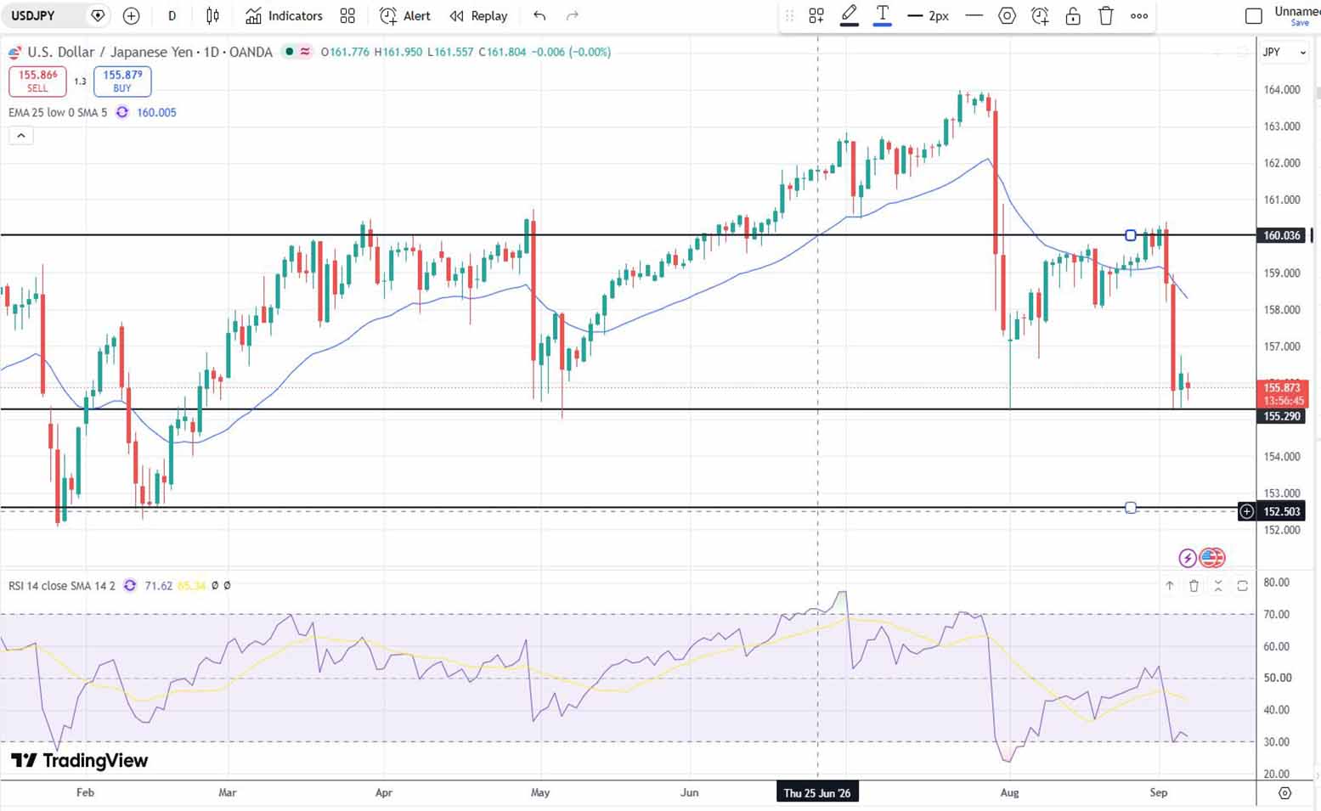Move the RSI pane up
This screenshot has height=811, width=1321.
[1170, 585]
